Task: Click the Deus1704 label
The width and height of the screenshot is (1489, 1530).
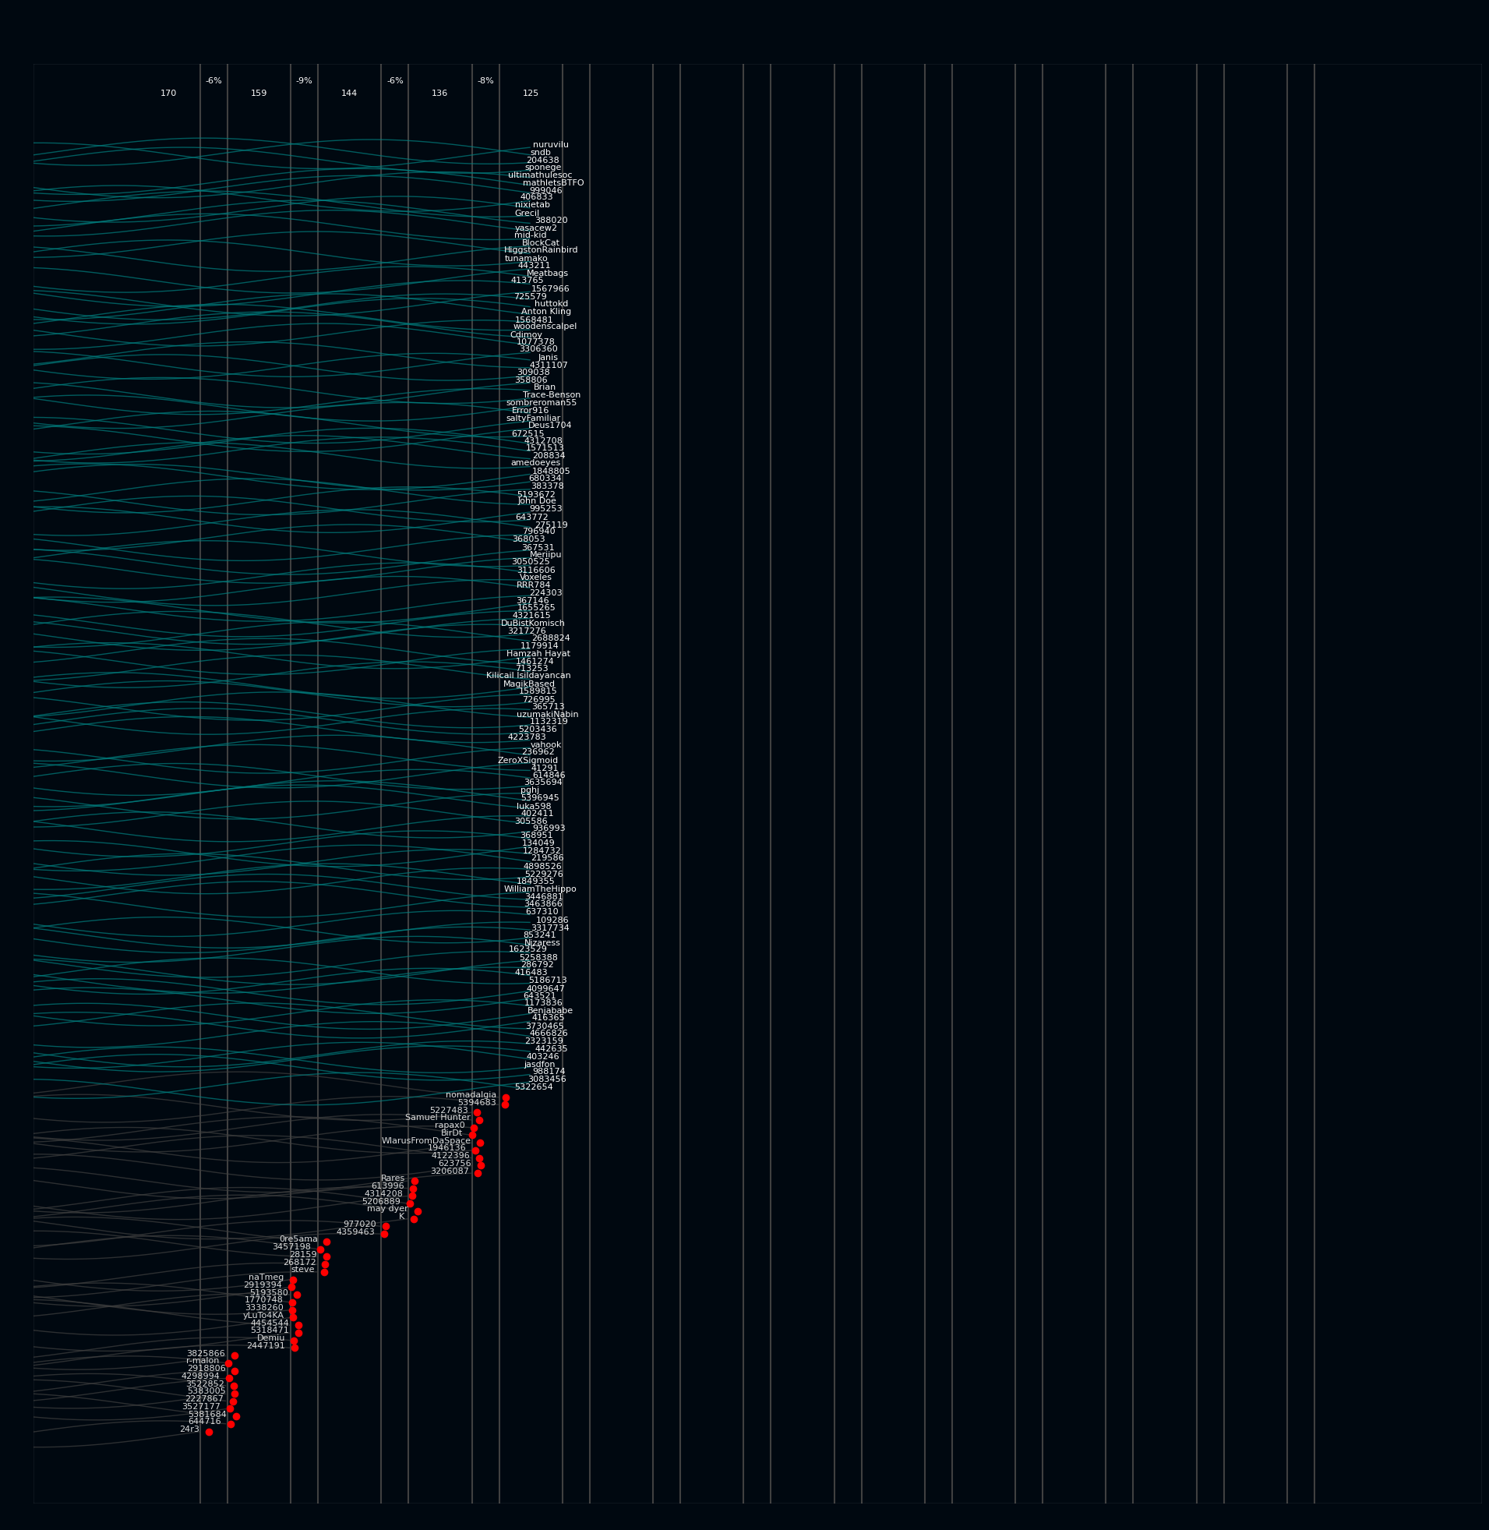Action: [x=549, y=426]
